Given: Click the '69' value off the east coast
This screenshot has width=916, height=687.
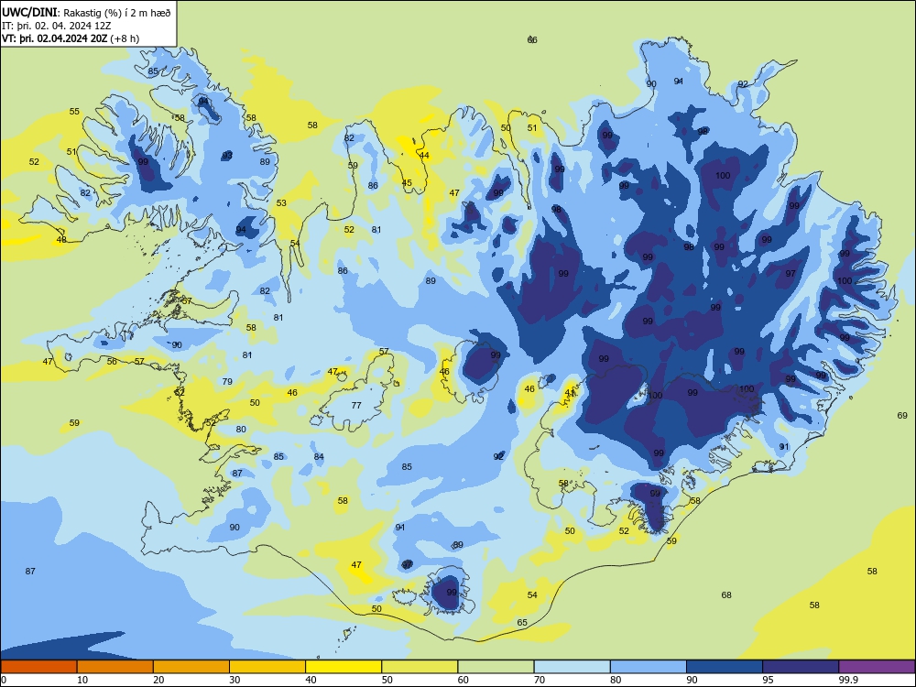Looking at the screenshot, I should (x=902, y=415).
